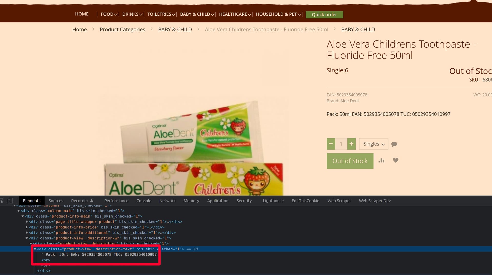Click the Quick order button
Image resolution: width=492 pixels, height=275 pixels.
pos(324,15)
